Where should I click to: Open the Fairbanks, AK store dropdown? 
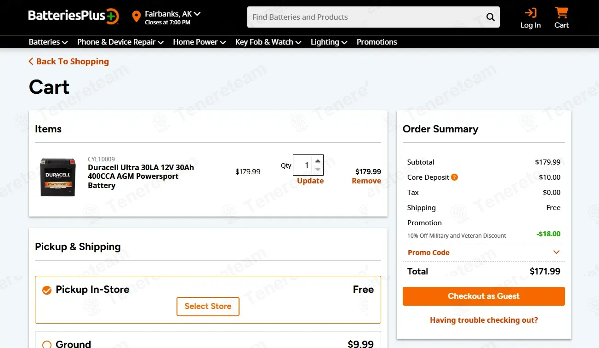tap(173, 14)
